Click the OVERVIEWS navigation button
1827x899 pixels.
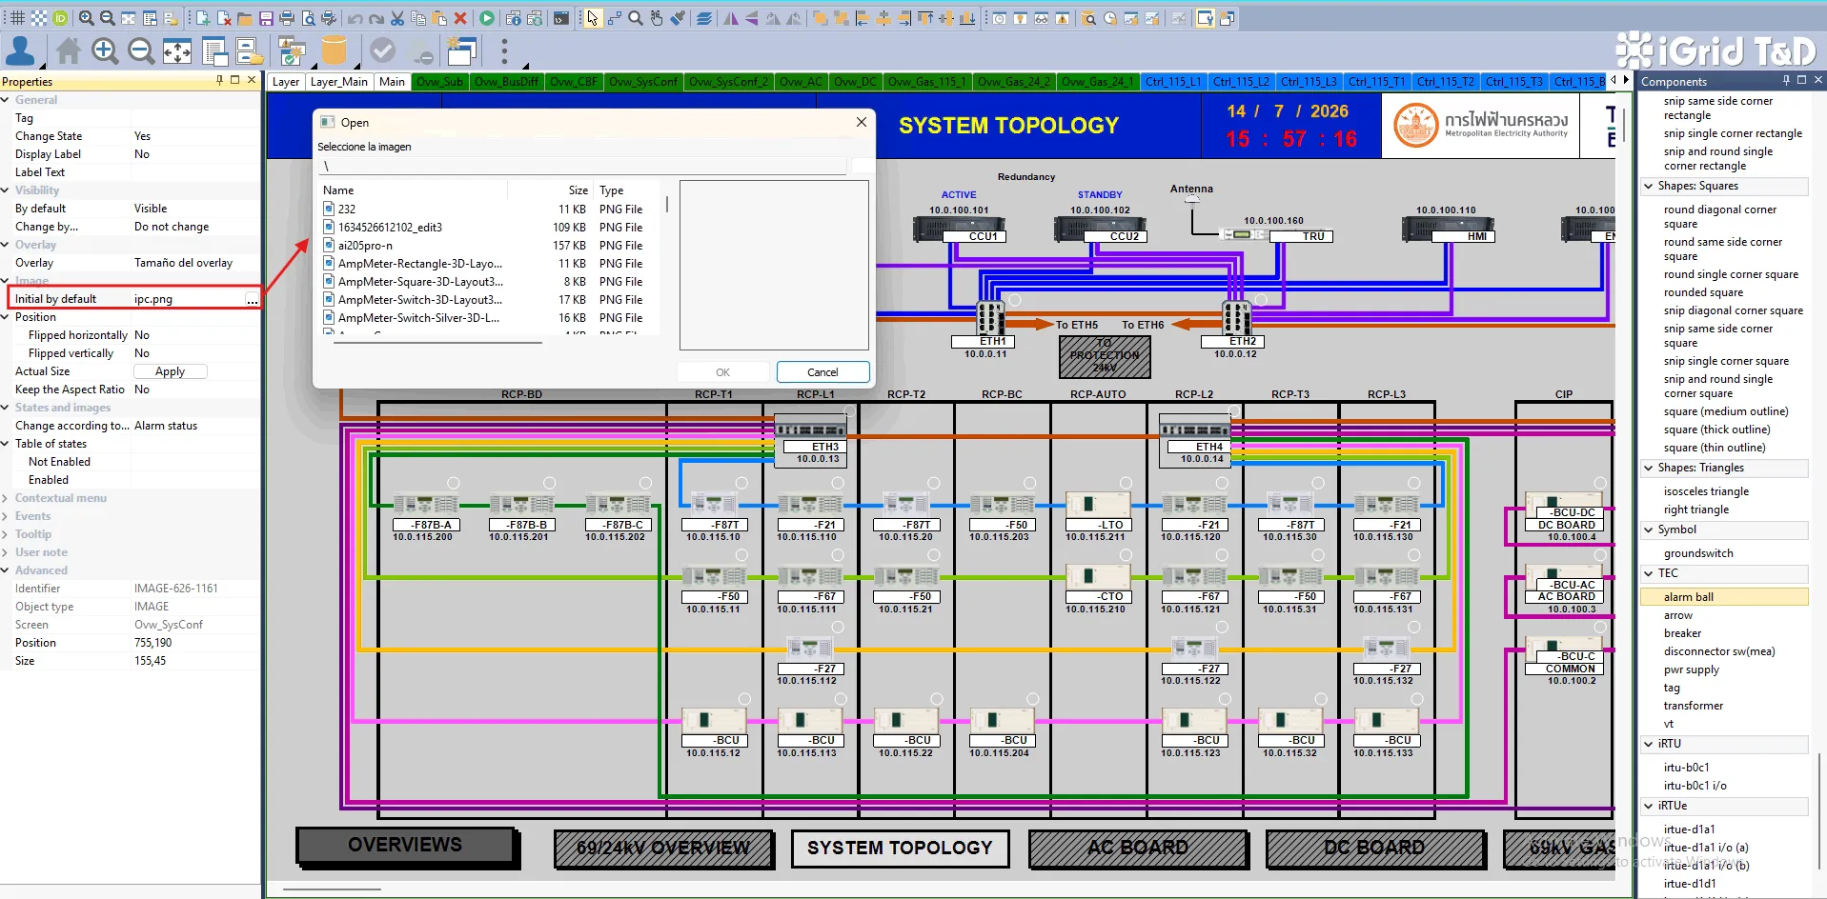406,846
